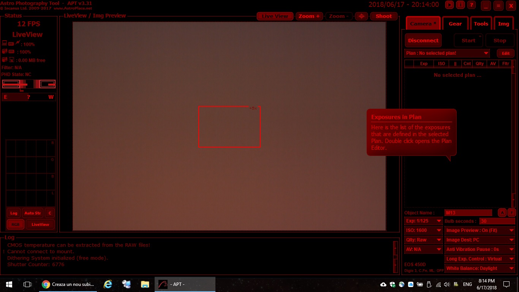Click the 'No selected plan ...' text
Screen dimensions: 519x292
[457, 75]
